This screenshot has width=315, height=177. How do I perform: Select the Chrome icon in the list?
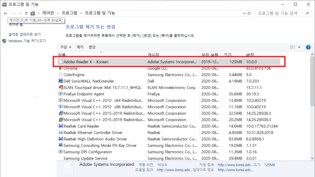[x=61, y=68]
